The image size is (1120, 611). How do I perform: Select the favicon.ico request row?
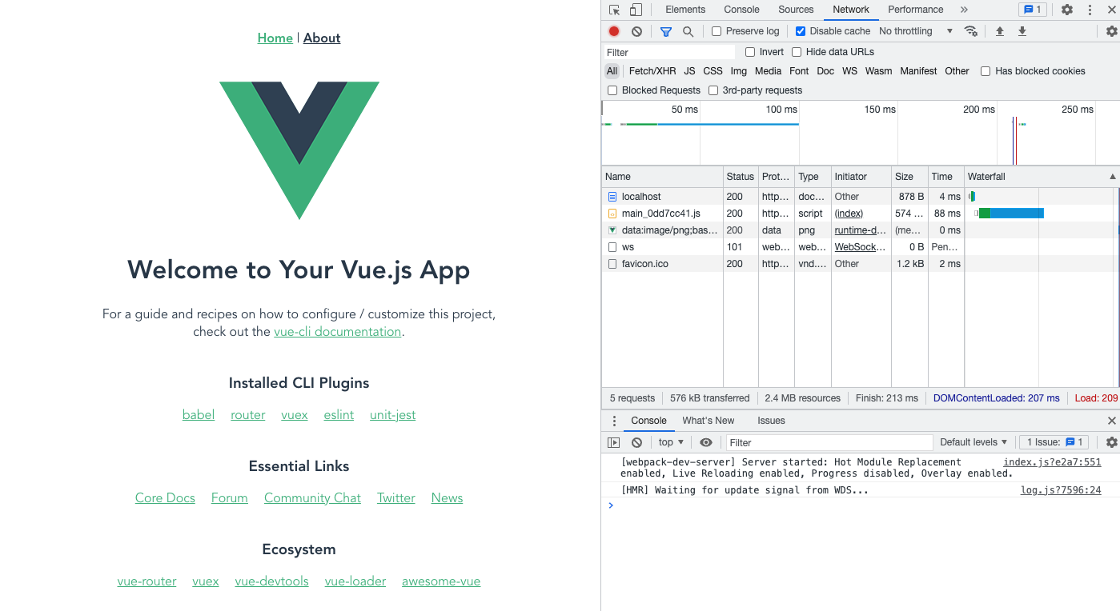[x=861, y=264]
